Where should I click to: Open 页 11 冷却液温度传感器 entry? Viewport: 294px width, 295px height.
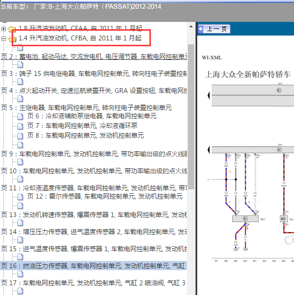pyautogui.click(x=94, y=188)
